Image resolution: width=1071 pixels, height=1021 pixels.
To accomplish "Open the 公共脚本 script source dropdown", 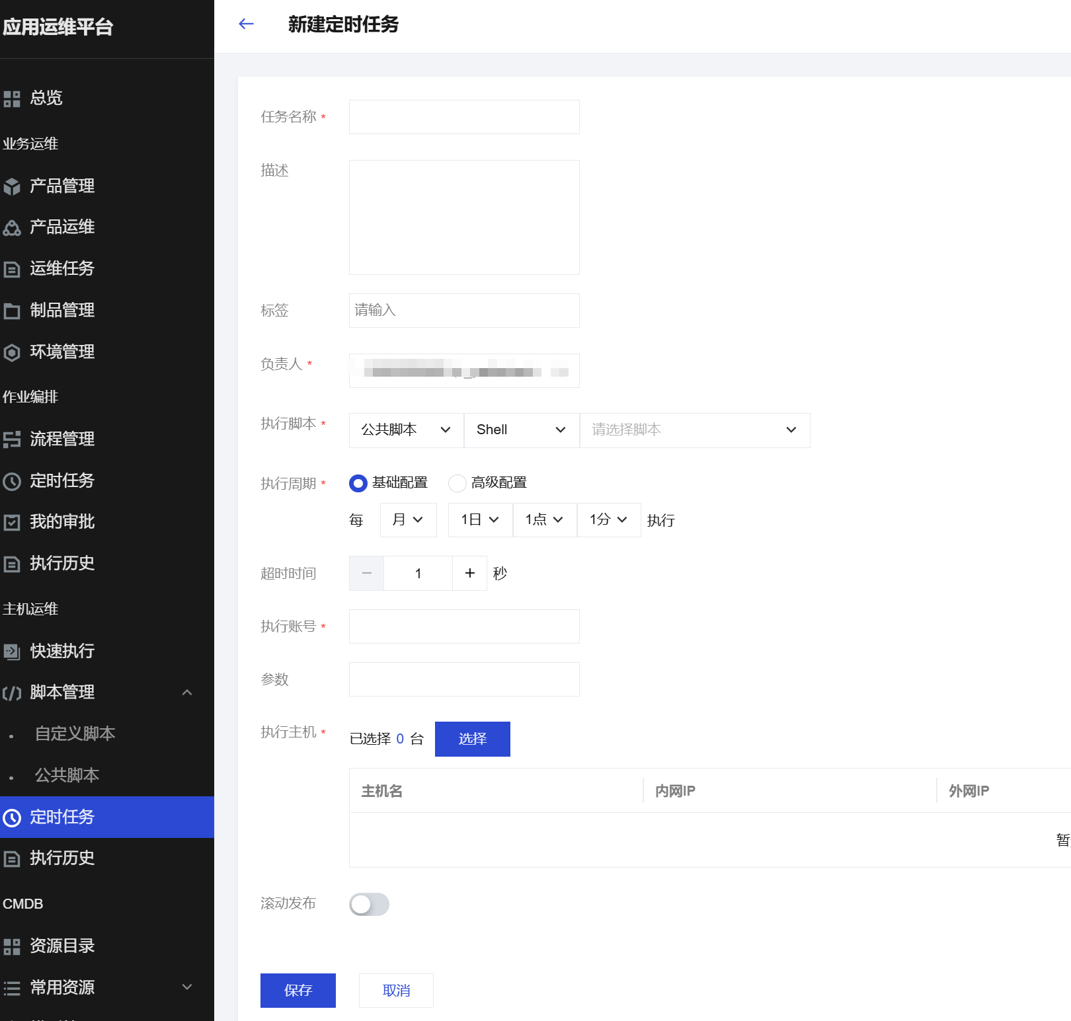I will coord(406,430).
